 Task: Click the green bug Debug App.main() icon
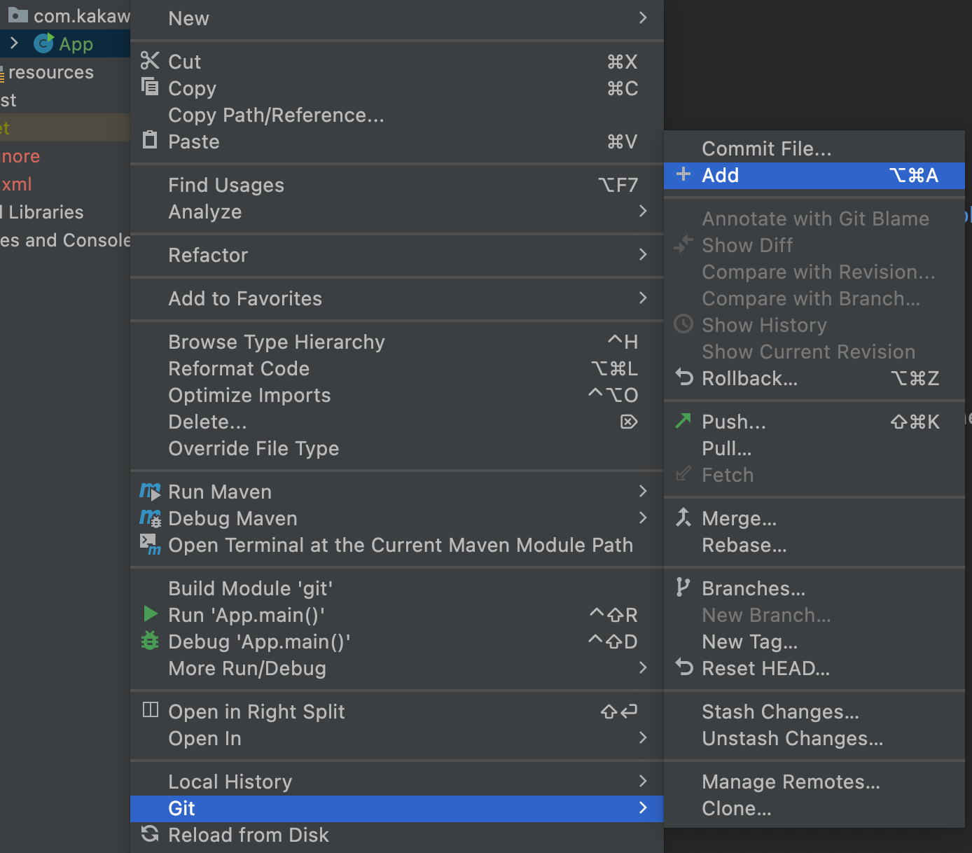(x=150, y=641)
